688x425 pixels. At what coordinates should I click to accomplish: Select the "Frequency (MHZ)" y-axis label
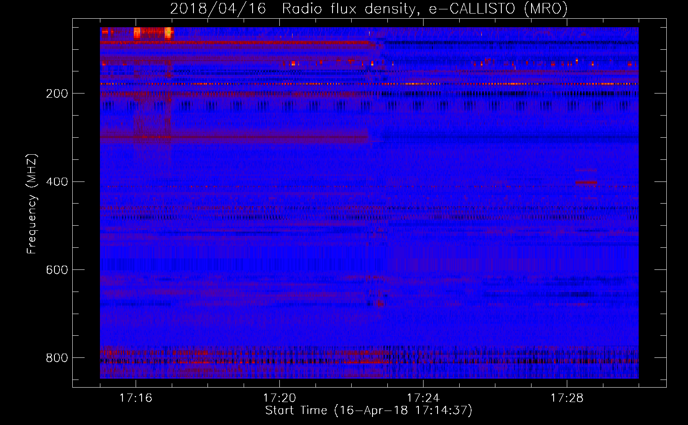(x=31, y=204)
